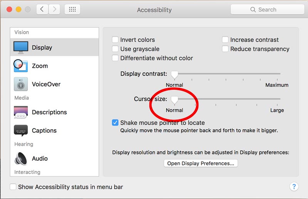The image size is (308, 199).
Task: Click in the Search field
Action: pyautogui.click(x=267, y=9)
